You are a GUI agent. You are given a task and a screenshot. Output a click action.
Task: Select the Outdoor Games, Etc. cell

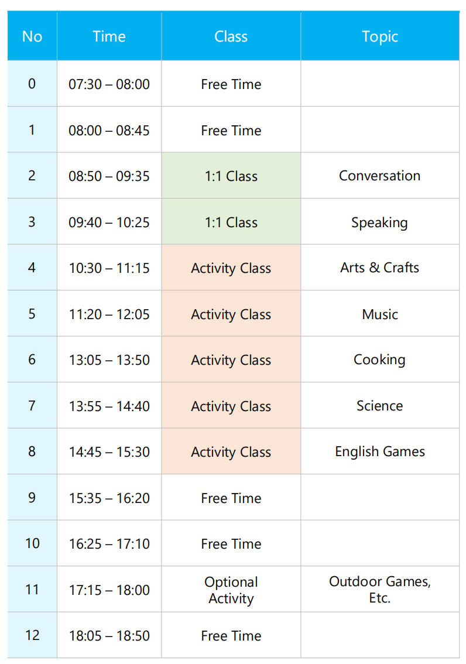(x=380, y=590)
